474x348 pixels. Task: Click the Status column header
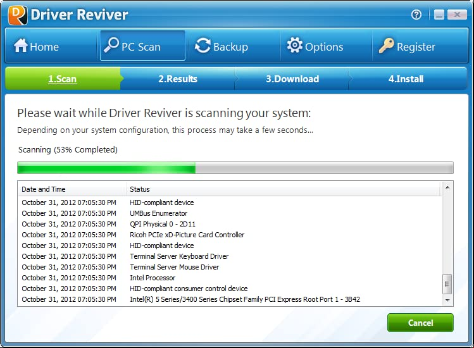[284, 189]
